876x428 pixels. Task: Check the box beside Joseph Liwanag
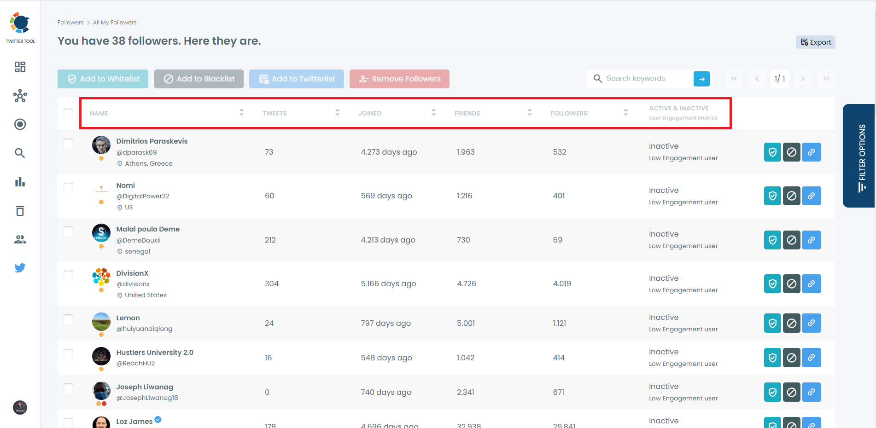(68, 389)
